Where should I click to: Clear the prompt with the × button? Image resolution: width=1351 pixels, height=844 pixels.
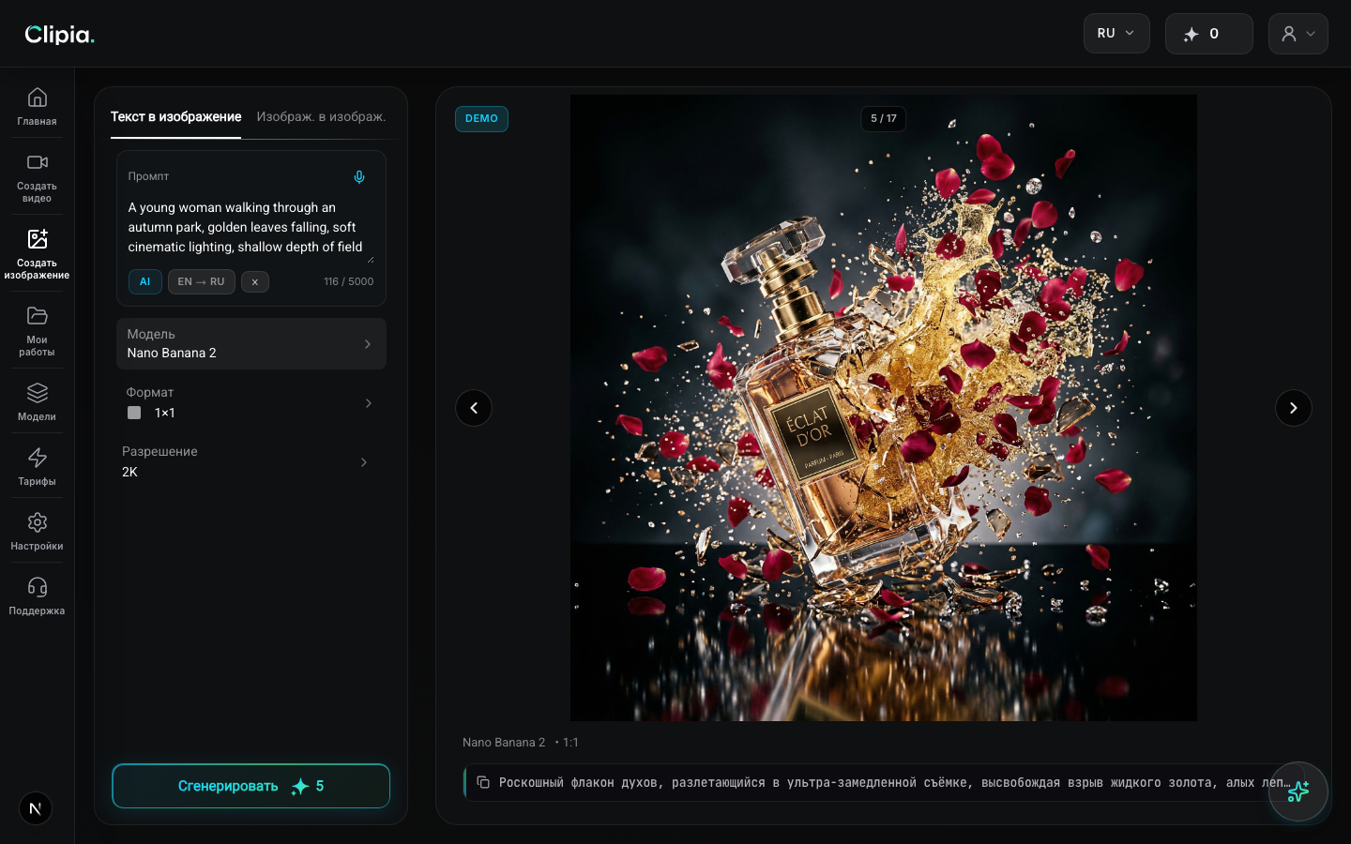(x=255, y=281)
